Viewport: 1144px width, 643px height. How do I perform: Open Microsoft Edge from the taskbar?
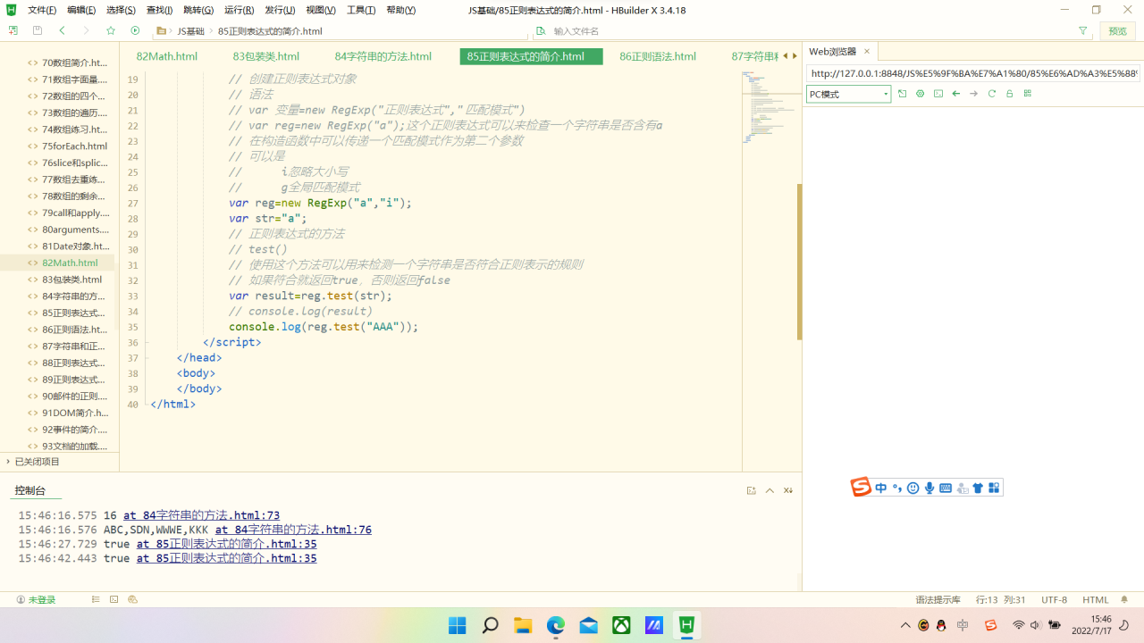556,625
